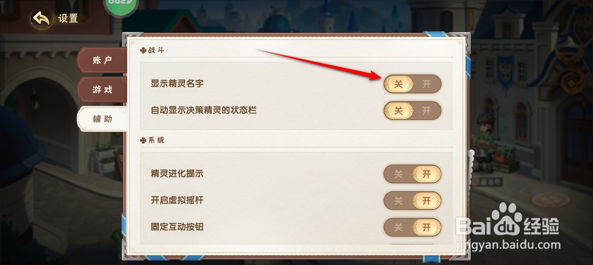
Task: Click the partially visible toggle at list bottom
Action: click(412, 246)
